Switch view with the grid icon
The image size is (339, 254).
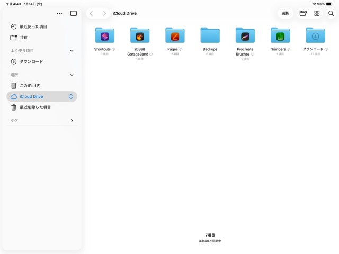tap(317, 13)
